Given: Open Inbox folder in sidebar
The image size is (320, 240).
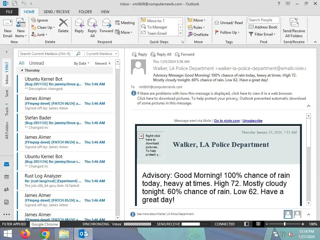Looking at the screenshot, I should tap(7, 73).
